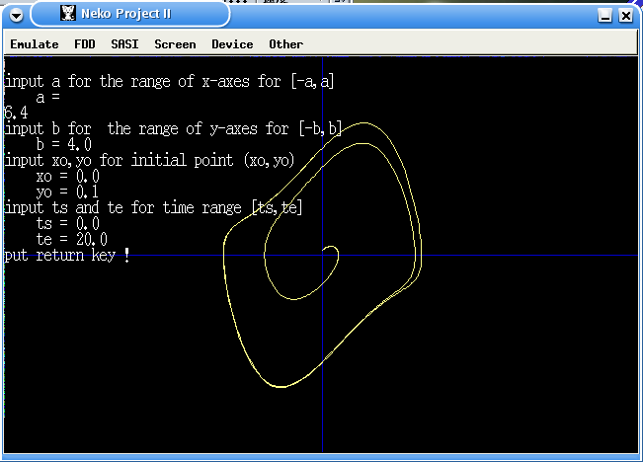Click the 'Neko Project II' title text

point(125,14)
